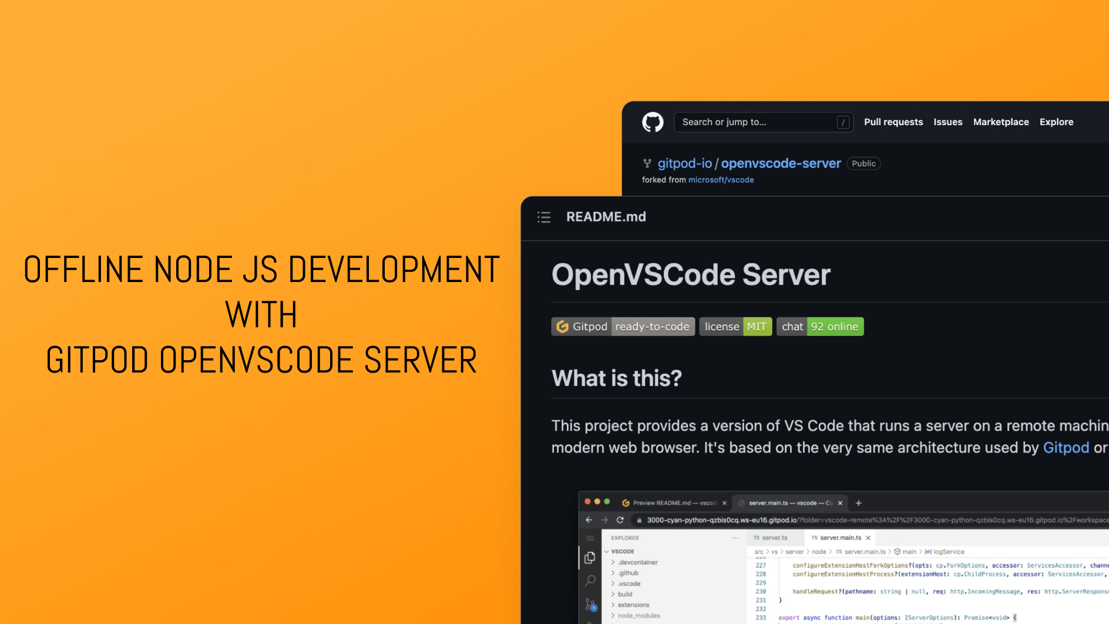The width and height of the screenshot is (1109, 624).
Task: Expand the node_modules folder
Action: pos(638,616)
